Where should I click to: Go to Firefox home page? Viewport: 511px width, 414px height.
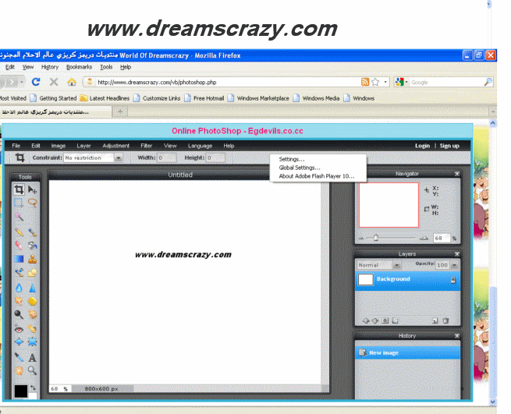click(x=72, y=82)
